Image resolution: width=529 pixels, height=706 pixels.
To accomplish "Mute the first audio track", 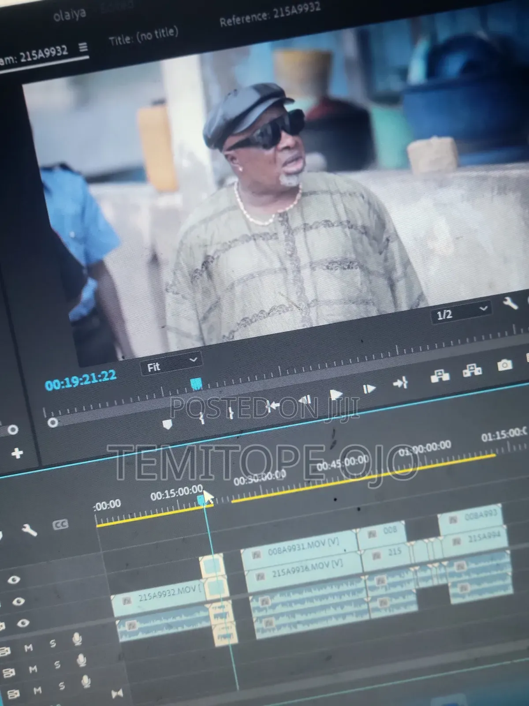I will (x=28, y=648).
